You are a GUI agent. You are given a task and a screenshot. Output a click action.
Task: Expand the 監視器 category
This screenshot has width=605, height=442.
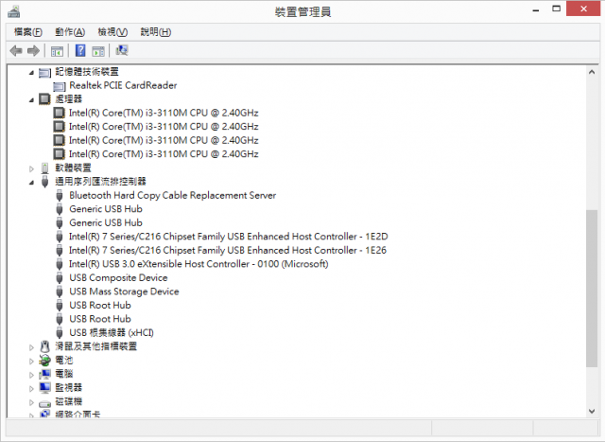point(31,389)
